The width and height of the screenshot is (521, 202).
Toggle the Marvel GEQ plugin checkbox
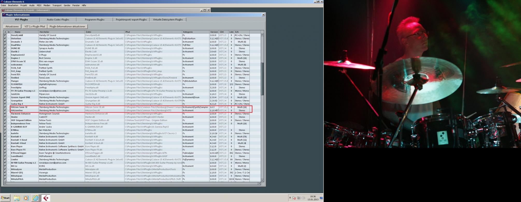point(5,173)
